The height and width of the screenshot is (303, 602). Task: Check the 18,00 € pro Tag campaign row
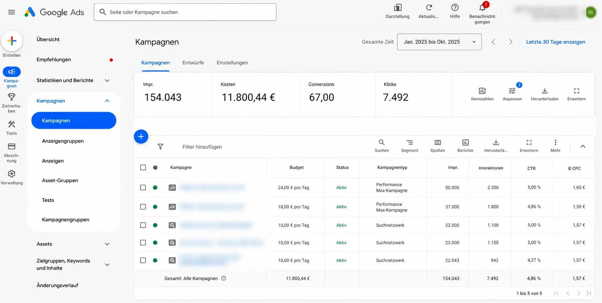[143, 207]
